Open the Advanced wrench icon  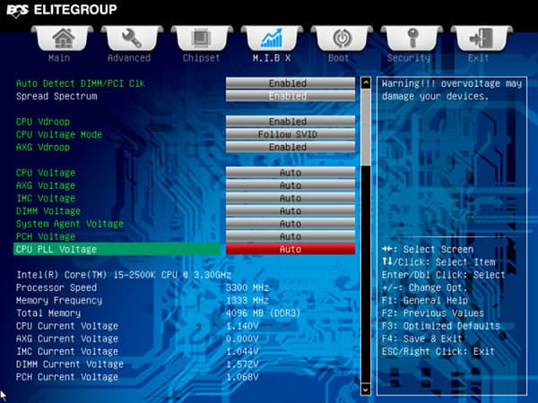click(132, 39)
